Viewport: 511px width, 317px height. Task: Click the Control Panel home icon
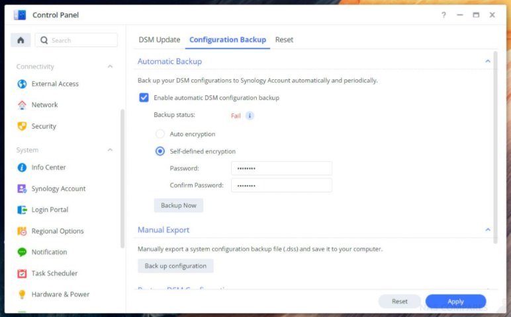pyautogui.click(x=21, y=40)
